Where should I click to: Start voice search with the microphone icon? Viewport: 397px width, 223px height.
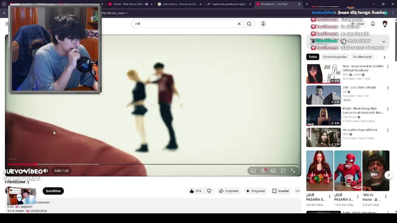click(263, 24)
